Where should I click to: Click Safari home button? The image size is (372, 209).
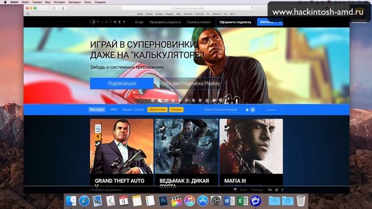pos(63,8)
